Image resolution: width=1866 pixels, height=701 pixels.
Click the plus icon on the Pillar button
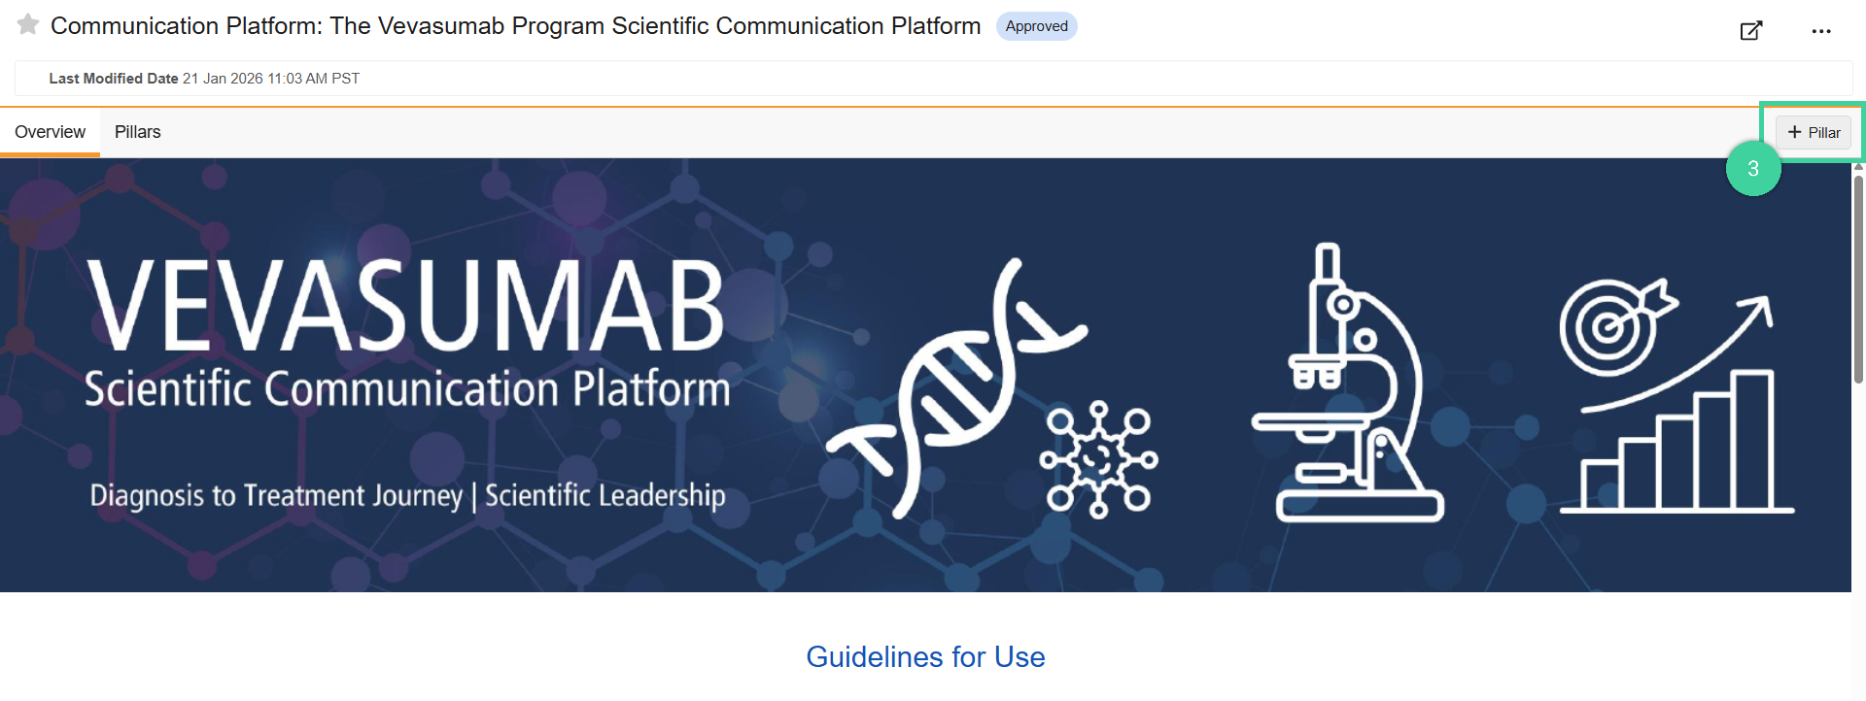[1795, 132]
